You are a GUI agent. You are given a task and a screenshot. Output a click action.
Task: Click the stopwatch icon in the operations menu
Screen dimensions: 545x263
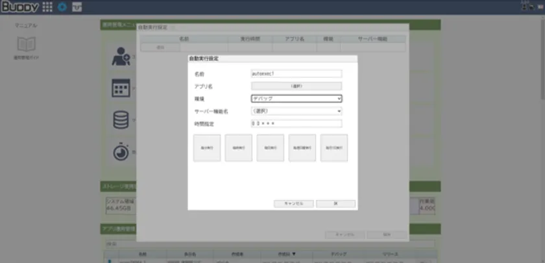[x=121, y=151]
